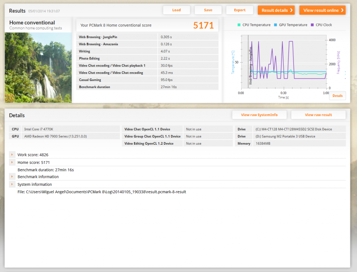Export the benchmark results

[240, 10]
